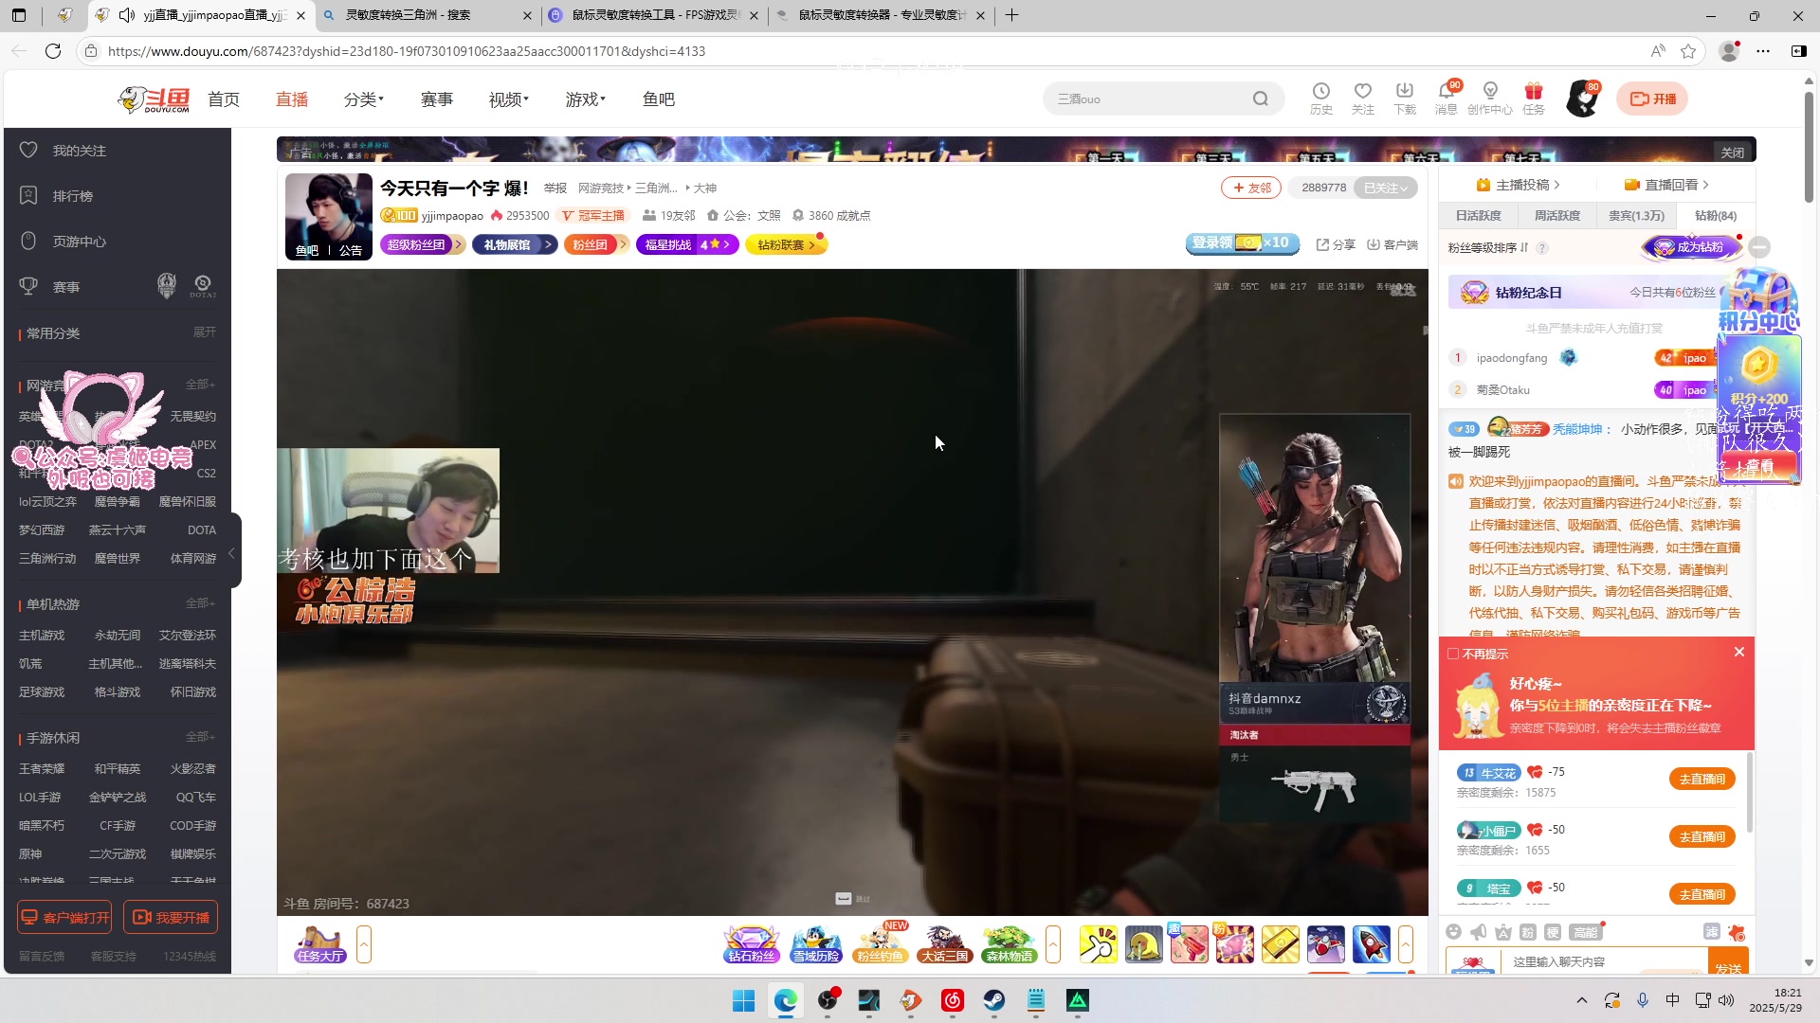
Task: Open Windows Start menu
Action: point(744,1000)
